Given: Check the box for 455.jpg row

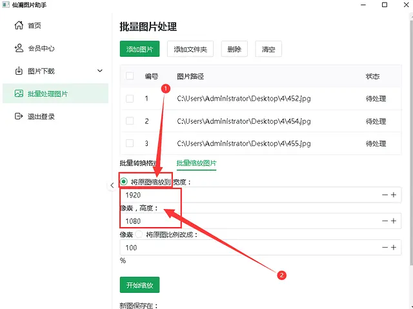Looking at the screenshot, I should (x=130, y=143).
